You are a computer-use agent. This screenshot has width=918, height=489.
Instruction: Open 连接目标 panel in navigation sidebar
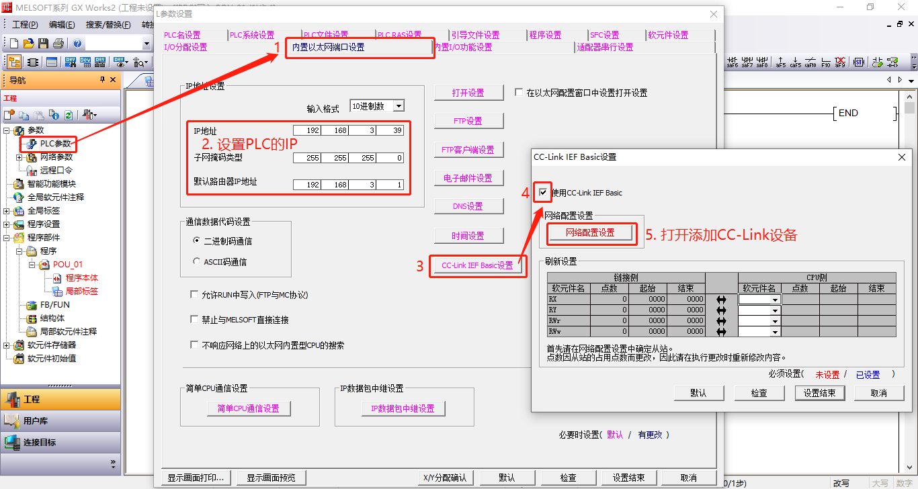pos(60,443)
